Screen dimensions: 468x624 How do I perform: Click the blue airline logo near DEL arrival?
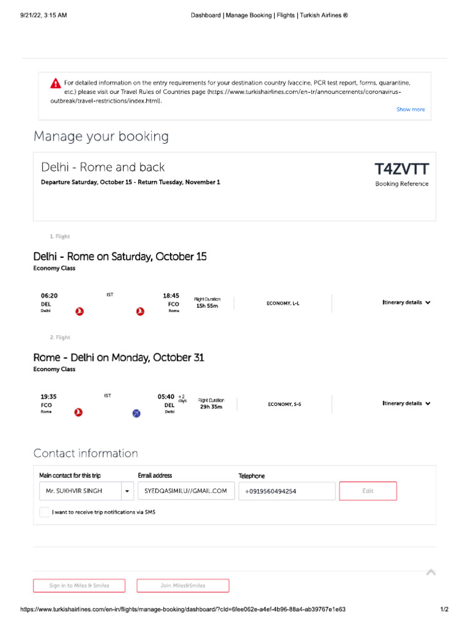pos(136,413)
